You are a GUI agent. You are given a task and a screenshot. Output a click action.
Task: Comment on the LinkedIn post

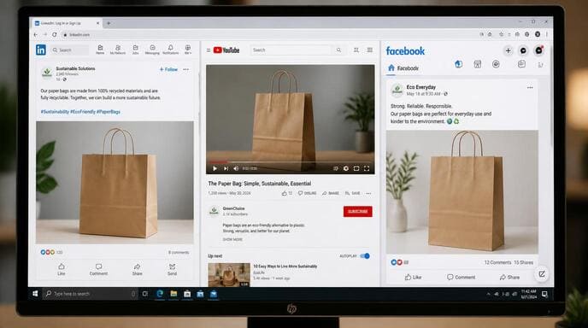[x=98, y=269]
